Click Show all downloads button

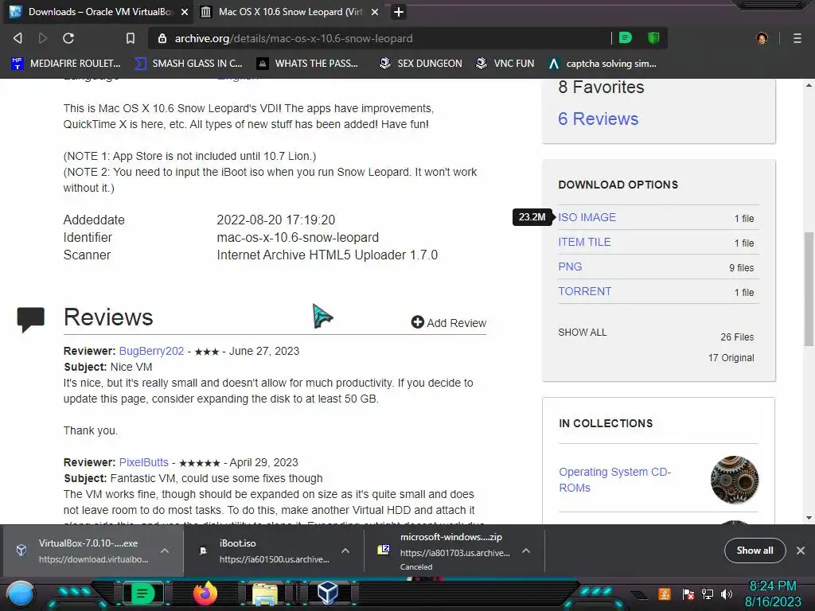point(755,551)
